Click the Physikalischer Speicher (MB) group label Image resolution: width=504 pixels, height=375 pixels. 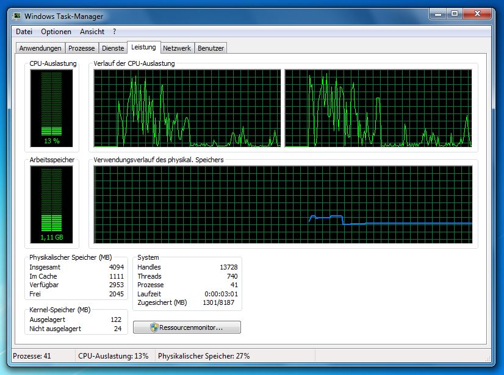click(70, 257)
